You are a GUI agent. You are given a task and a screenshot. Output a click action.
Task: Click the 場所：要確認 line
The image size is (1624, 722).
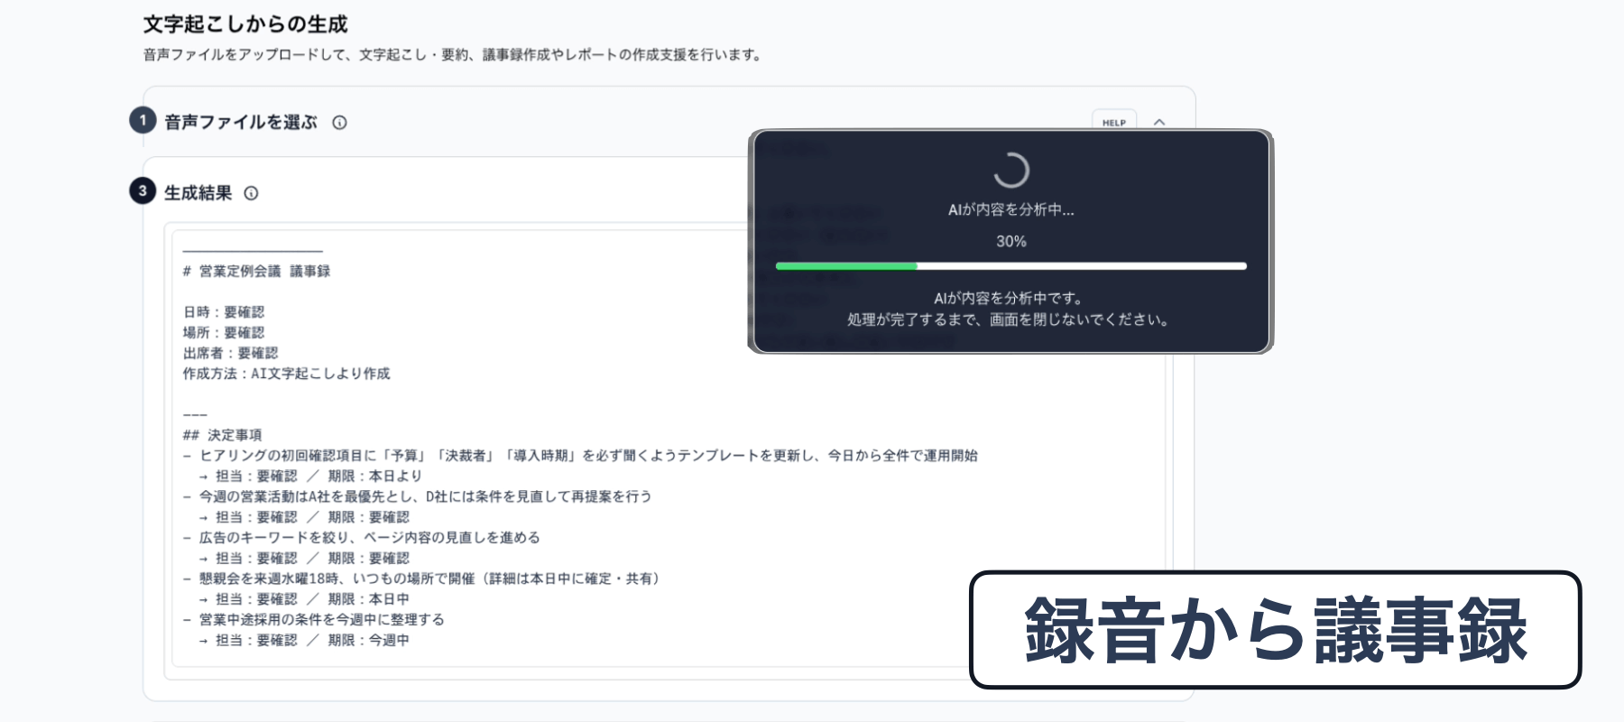click(224, 332)
